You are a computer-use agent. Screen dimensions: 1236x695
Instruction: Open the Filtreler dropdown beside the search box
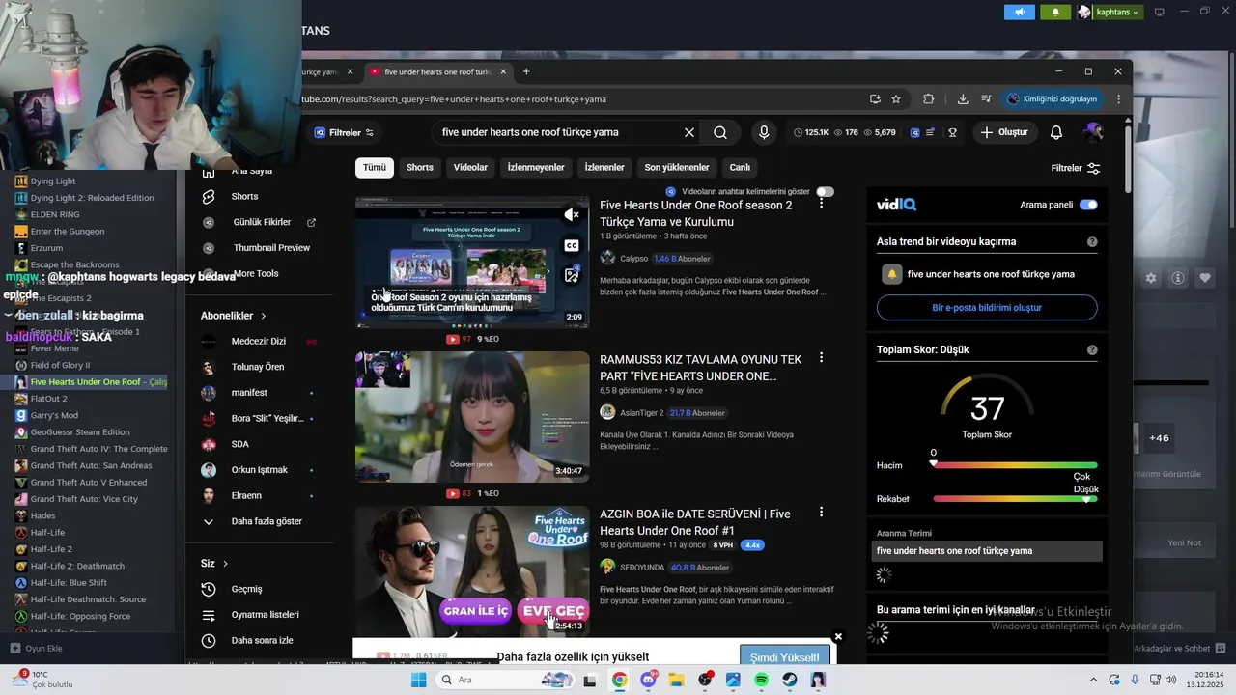pos(344,132)
